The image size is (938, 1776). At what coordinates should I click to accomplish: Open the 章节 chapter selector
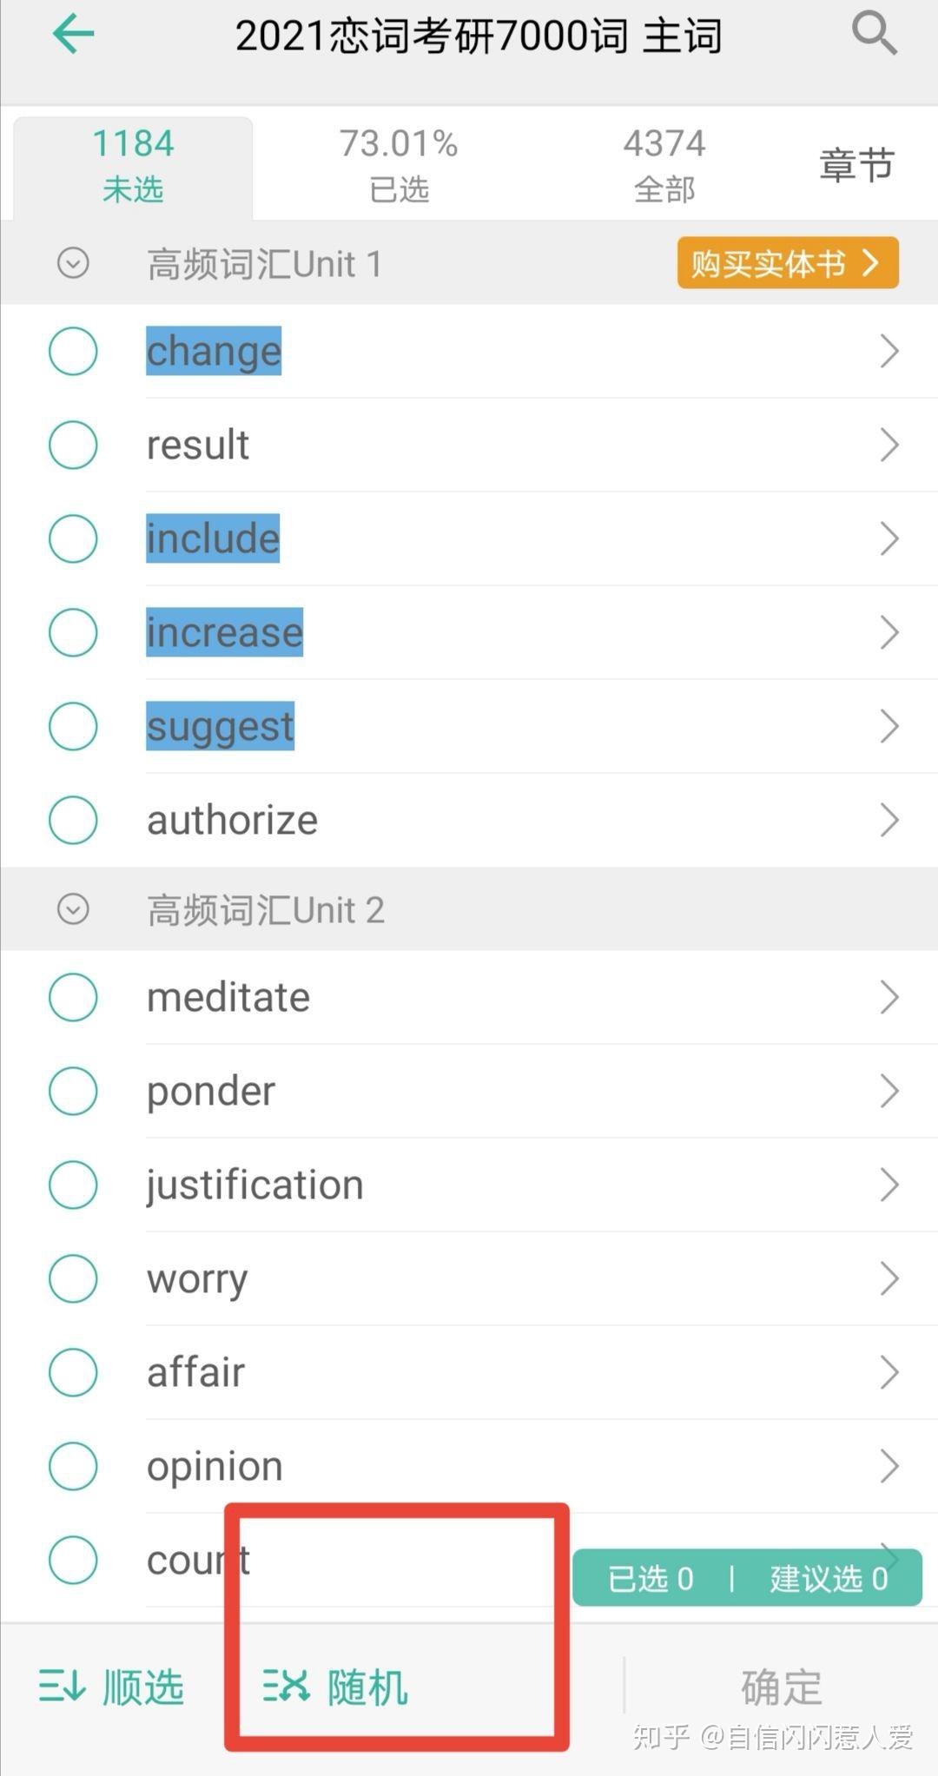click(856, 164)
